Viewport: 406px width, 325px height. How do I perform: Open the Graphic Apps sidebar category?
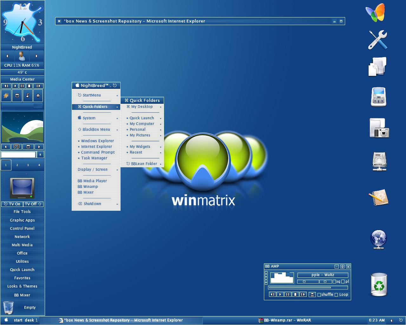[22, 220]
